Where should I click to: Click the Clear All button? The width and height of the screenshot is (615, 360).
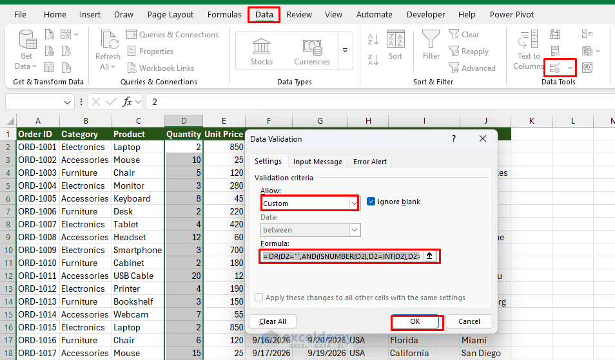tap(273, 321)
